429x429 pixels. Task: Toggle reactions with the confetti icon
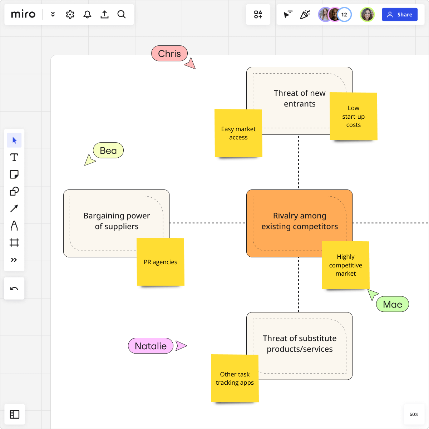[305, 14]
